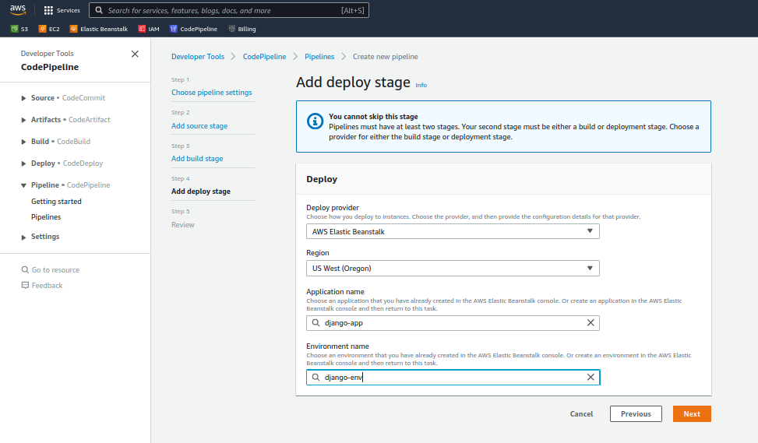Image resolution: width=758 pixels, height=443 pixels.
Task: Open the IAM shortcut icon
Action: [142, 29]
